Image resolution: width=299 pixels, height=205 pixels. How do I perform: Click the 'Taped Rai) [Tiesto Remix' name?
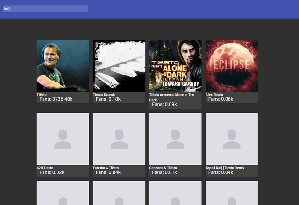click(225, 168)
